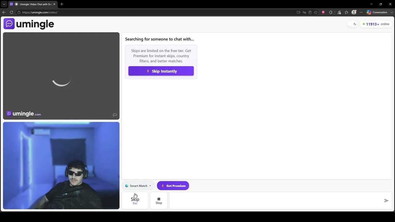The width and height of the screenshot is (395, 222).
Task: Skip to the next stranger
Action: [x=135, y=200]
